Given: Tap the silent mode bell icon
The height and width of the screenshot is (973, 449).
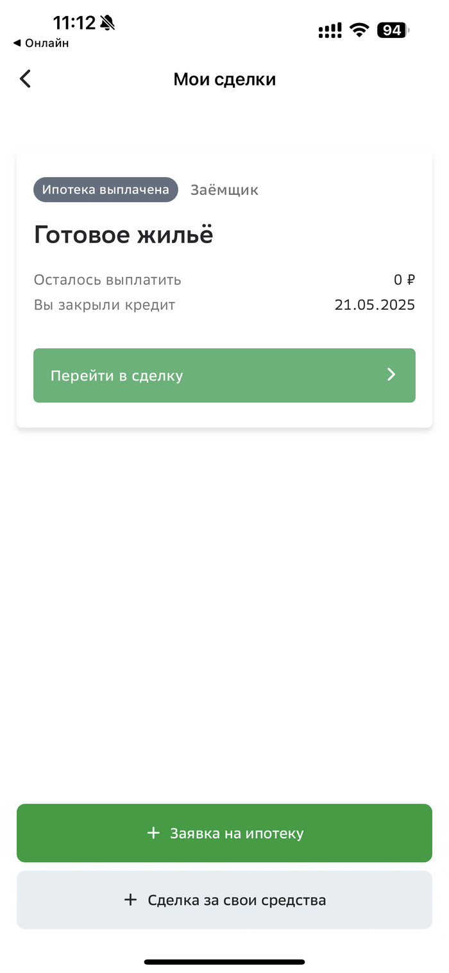Looking at the screenshot, I should [x=107, y=24].
